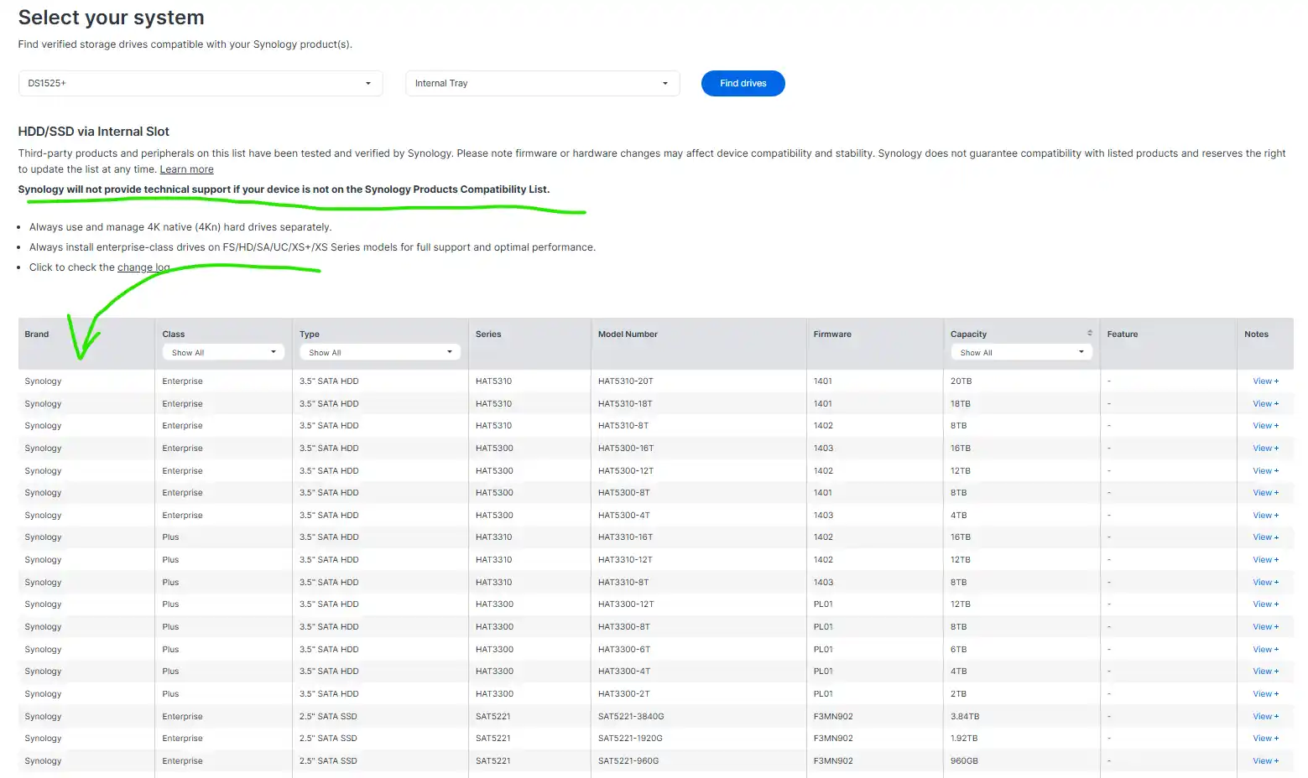View notes for HAT3300-4T
The width and height of the screenshot is (1308, 778).
click(1265, 672)
